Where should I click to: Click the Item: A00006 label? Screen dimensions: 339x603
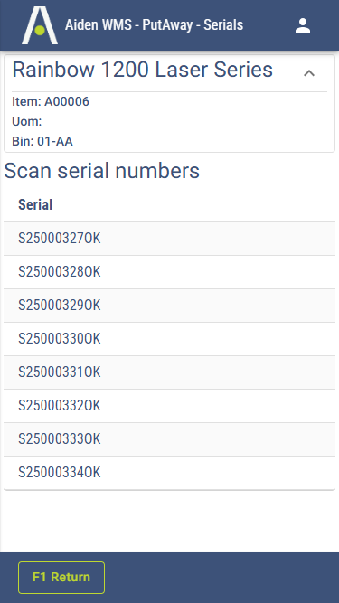pyautogui.click(x=51, y=101)
